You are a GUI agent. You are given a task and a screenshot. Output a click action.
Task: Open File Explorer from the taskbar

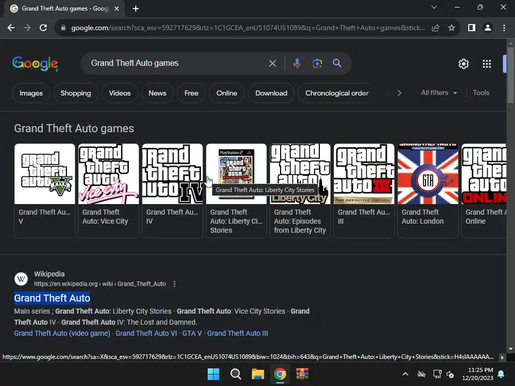pyautogui.click(x=258, y=374)
